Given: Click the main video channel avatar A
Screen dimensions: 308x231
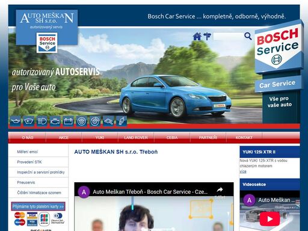Looking at the screenshot, I should click(x=84, y=192).
